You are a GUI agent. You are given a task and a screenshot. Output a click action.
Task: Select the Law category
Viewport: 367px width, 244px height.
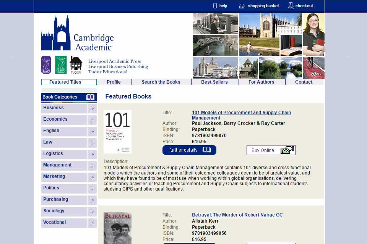coord(64,143)
